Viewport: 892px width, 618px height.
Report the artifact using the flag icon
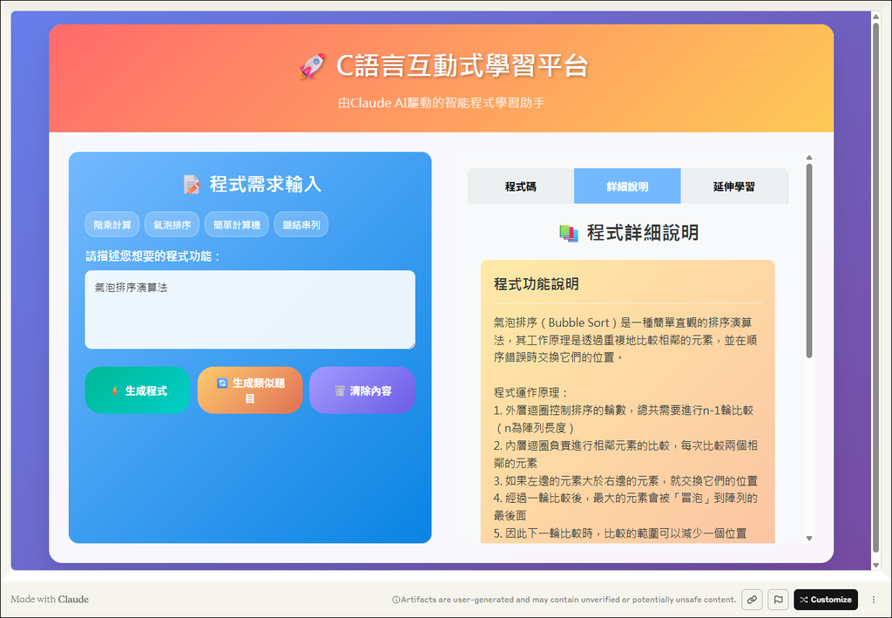tap(778, 599)
